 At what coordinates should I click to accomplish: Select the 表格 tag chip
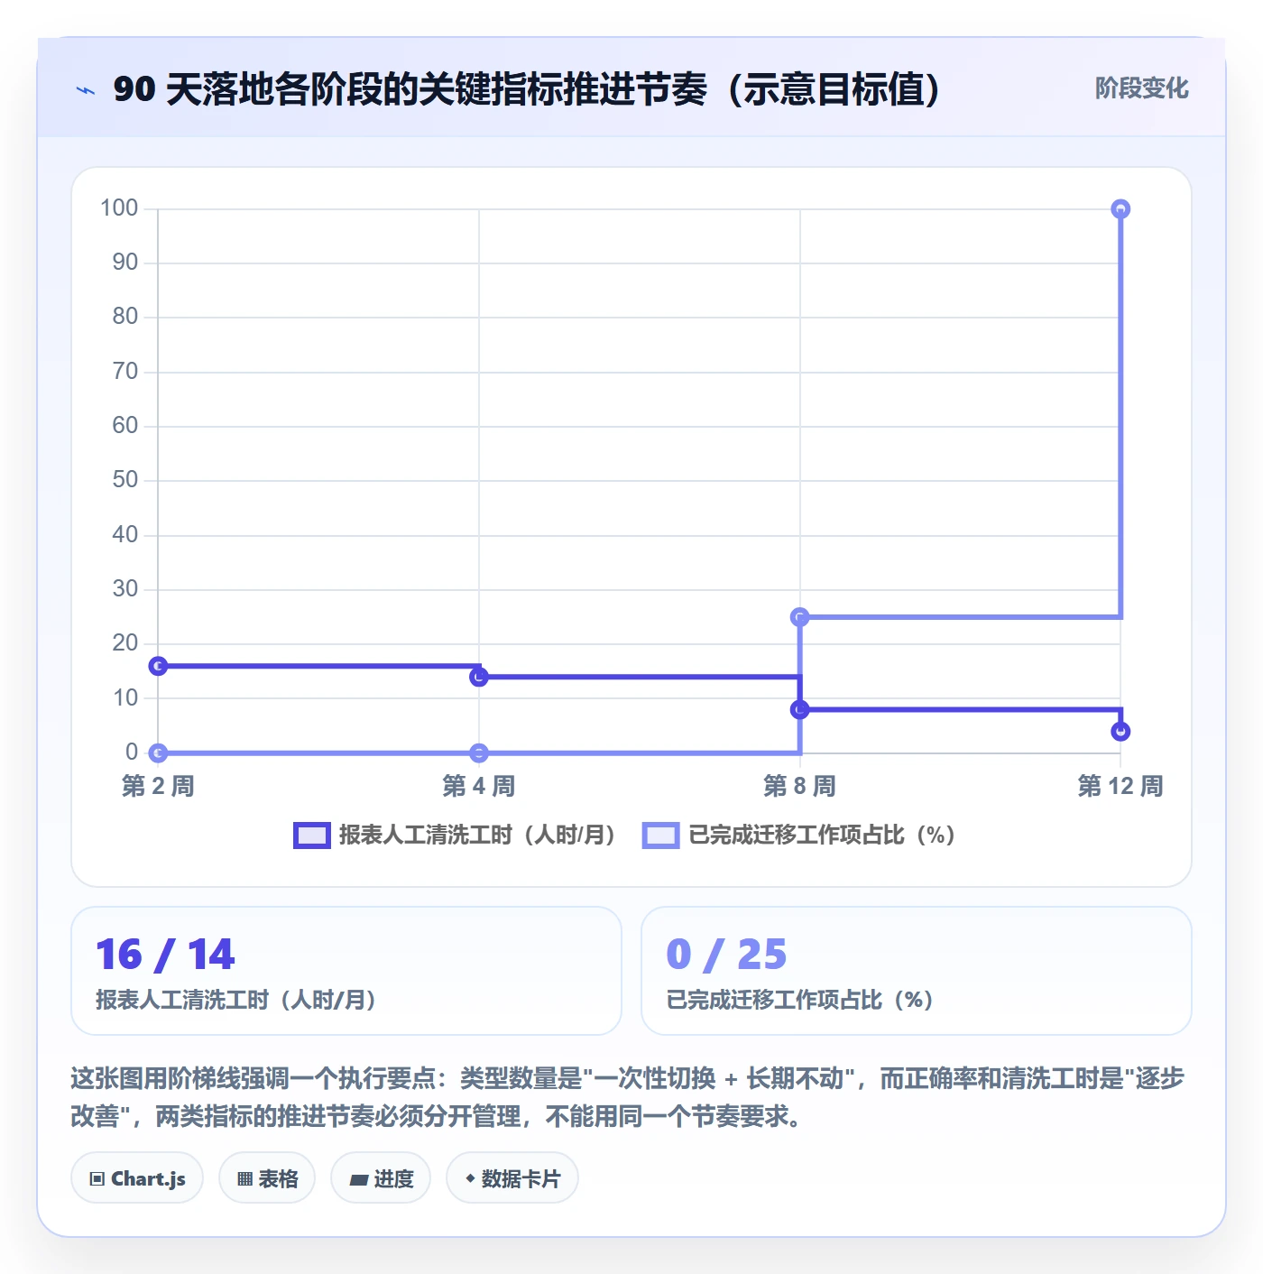pos(267,1178)
